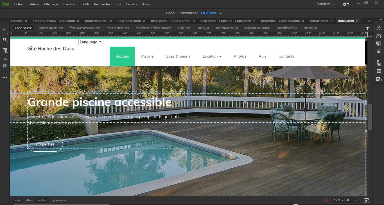The height and width of the screenshot is (205, 384).
Task: Open the Files panel site-map icon
Action: [x=379, y=28]
